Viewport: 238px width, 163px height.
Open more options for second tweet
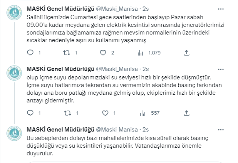point(221,69)
